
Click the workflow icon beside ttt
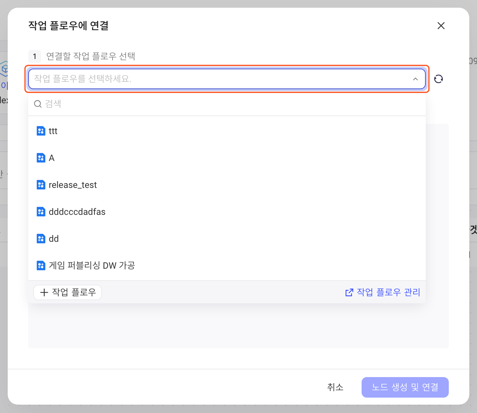pyautogui.click(x=41, y=131)
